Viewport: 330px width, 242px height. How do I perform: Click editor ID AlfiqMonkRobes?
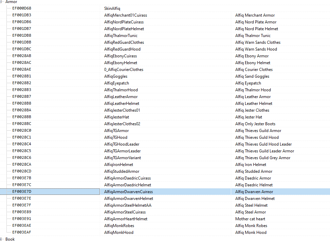click(x=119, y=226)
